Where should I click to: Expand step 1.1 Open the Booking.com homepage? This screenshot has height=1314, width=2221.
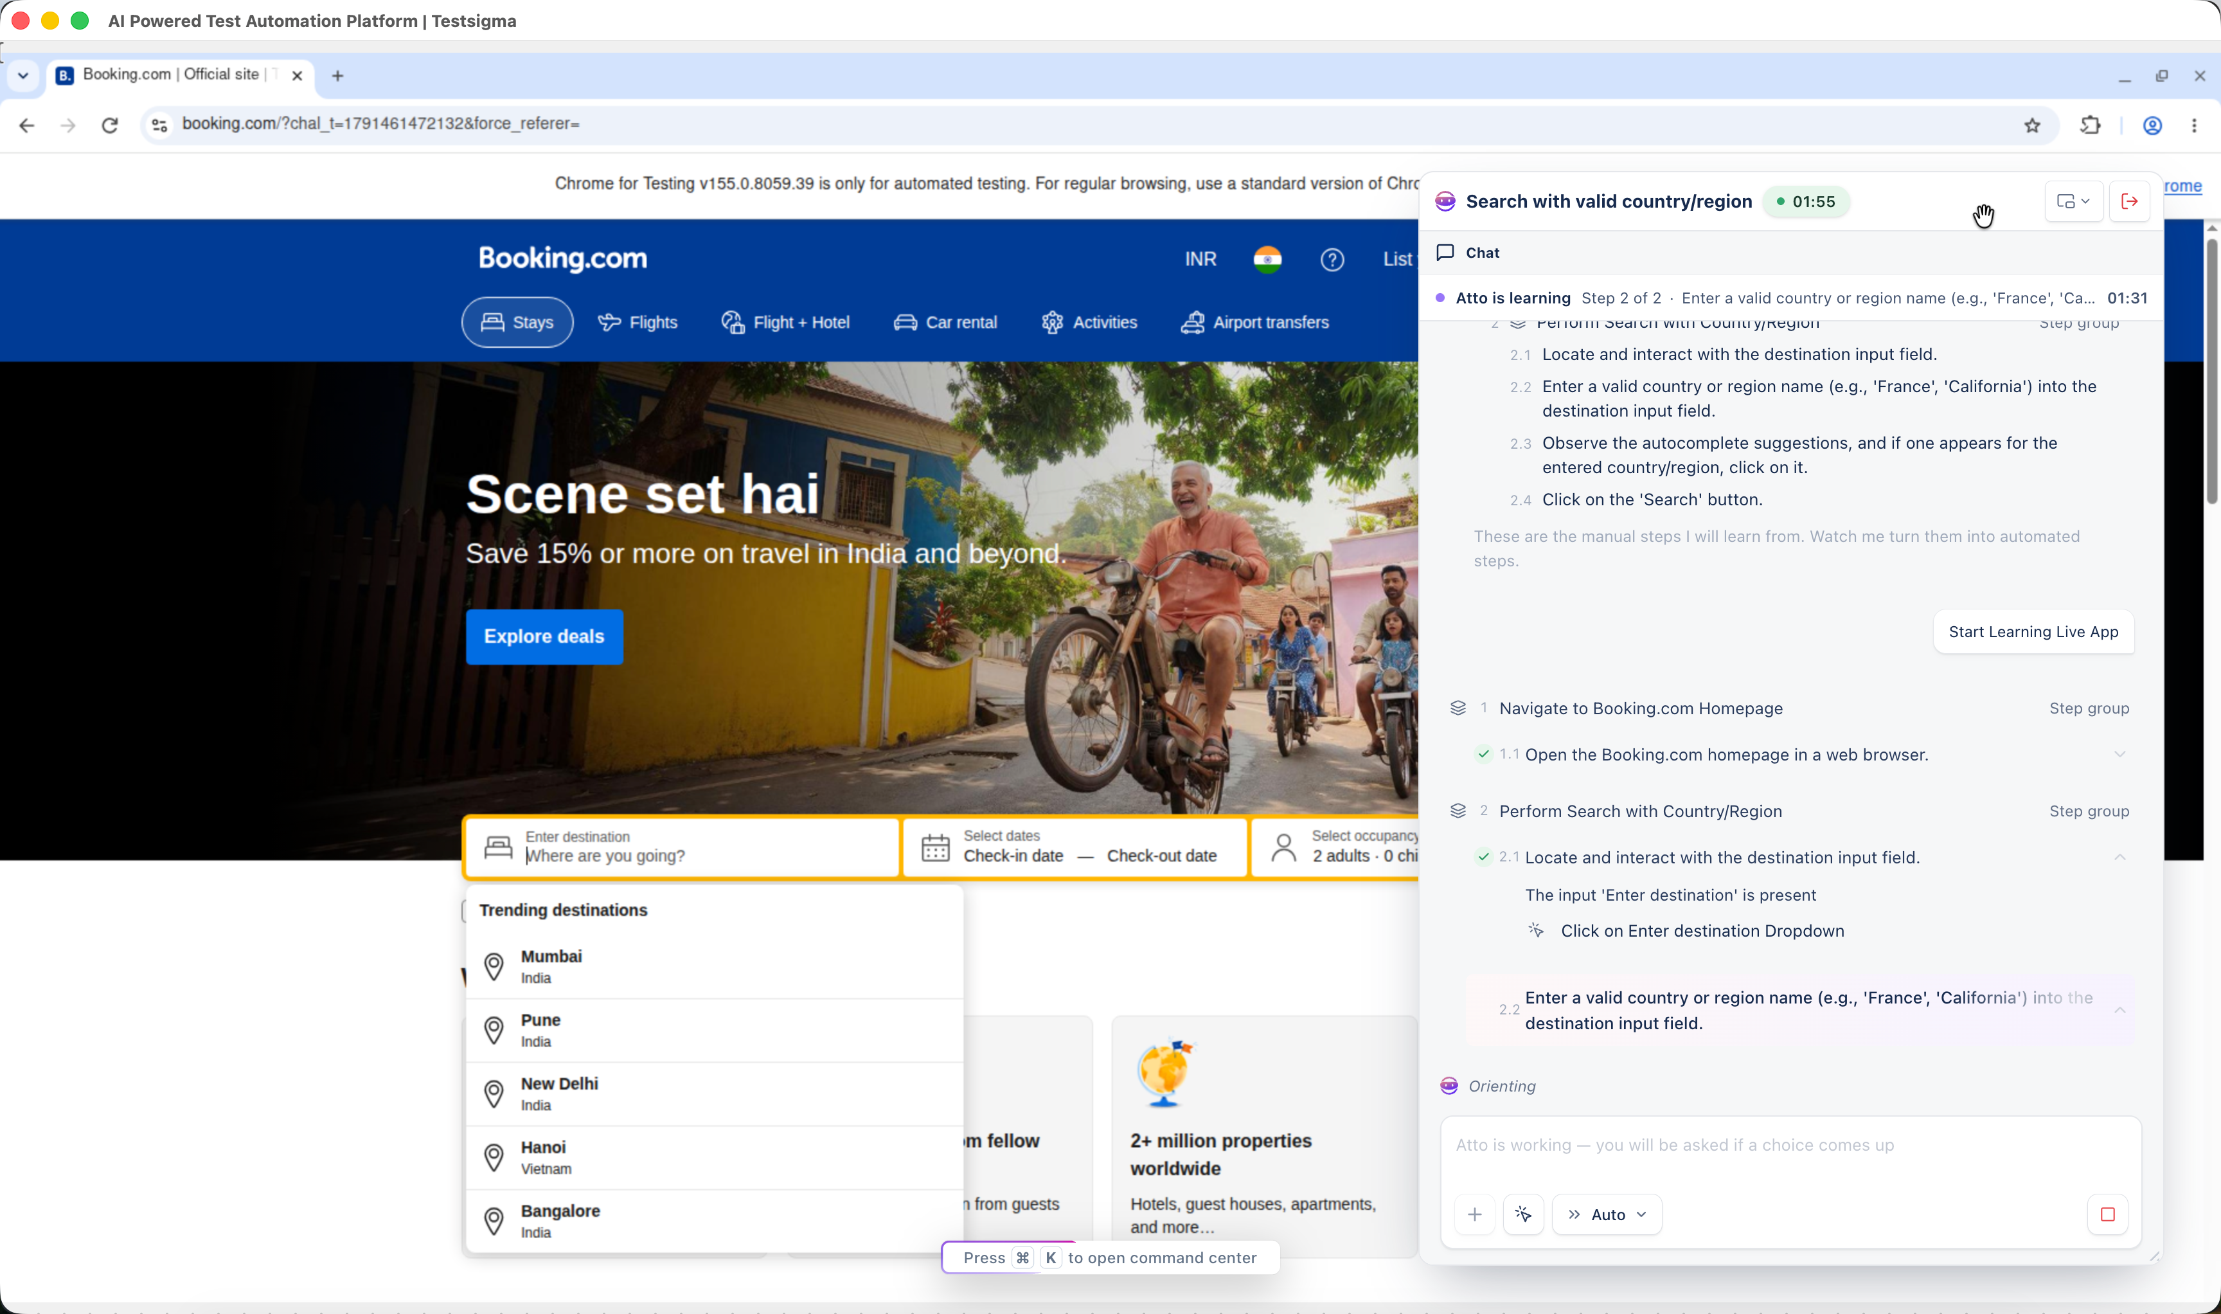pos(2120,755)
